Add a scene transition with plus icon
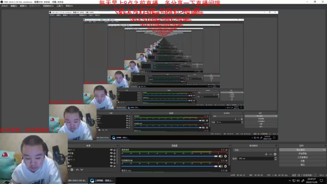Screen dimensions: 327x184 tap(266, 154)
